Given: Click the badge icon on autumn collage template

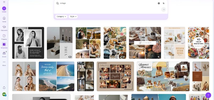Looking at the screenshot, I should coord(159,57).
